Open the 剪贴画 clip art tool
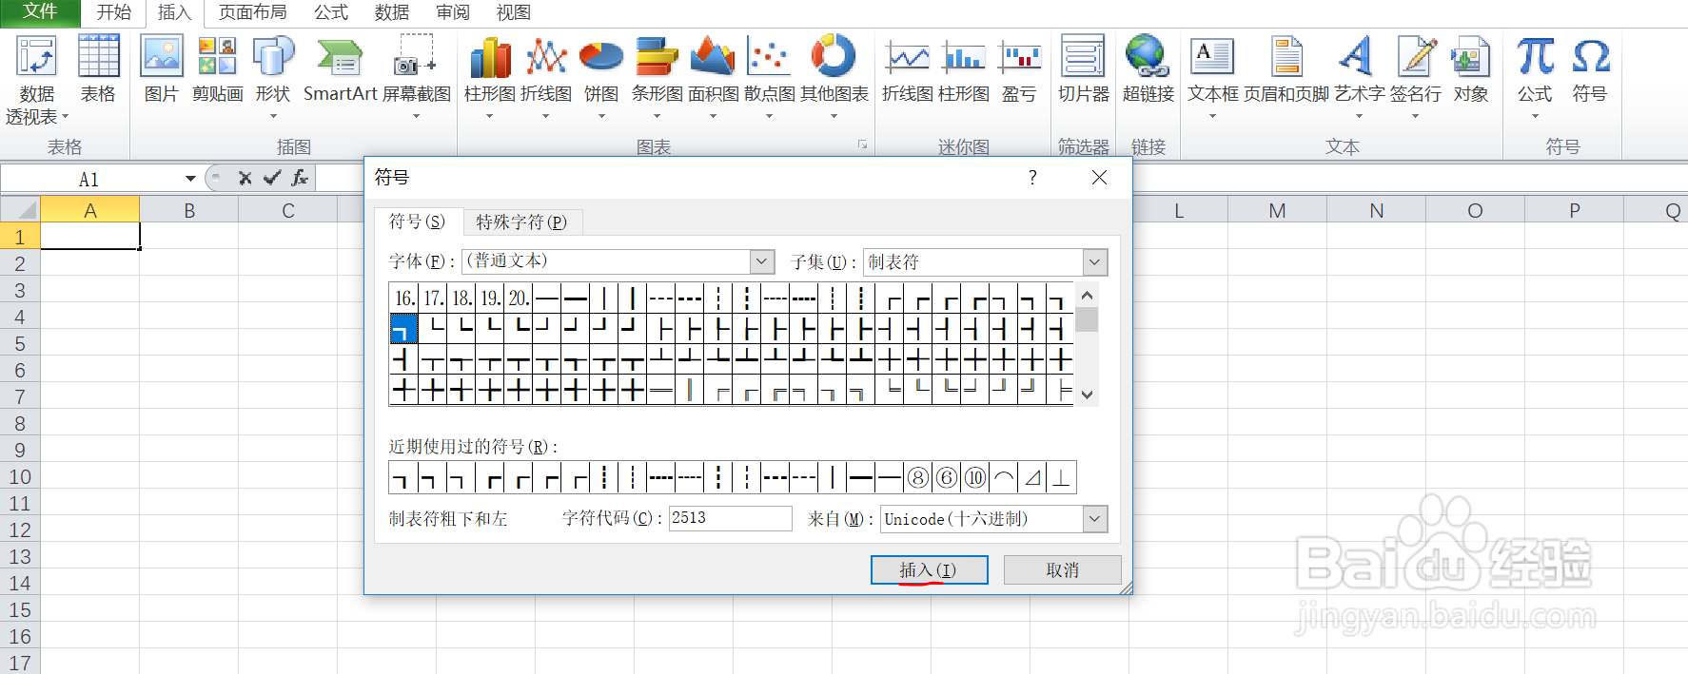This screenshot has height=674, width=1688. [217, 68]
